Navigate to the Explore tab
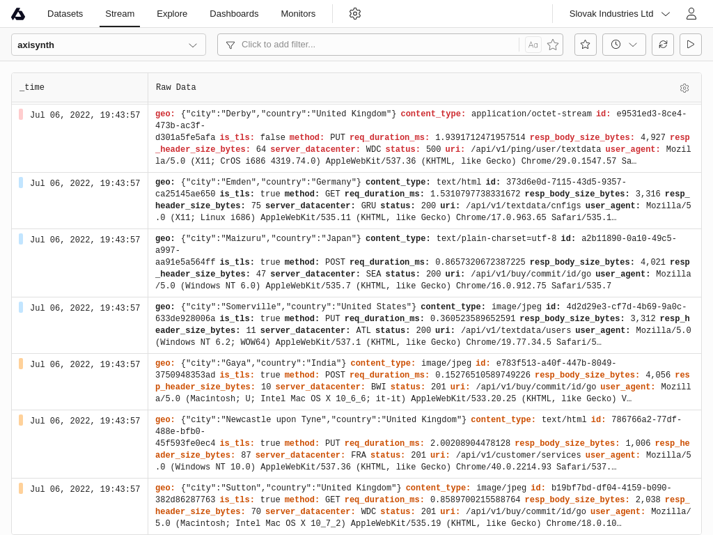 (x=172, y=14)
